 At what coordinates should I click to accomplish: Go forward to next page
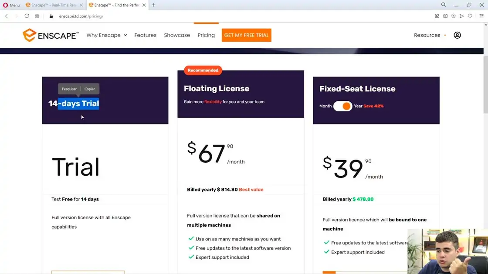(x=17, y=16)
